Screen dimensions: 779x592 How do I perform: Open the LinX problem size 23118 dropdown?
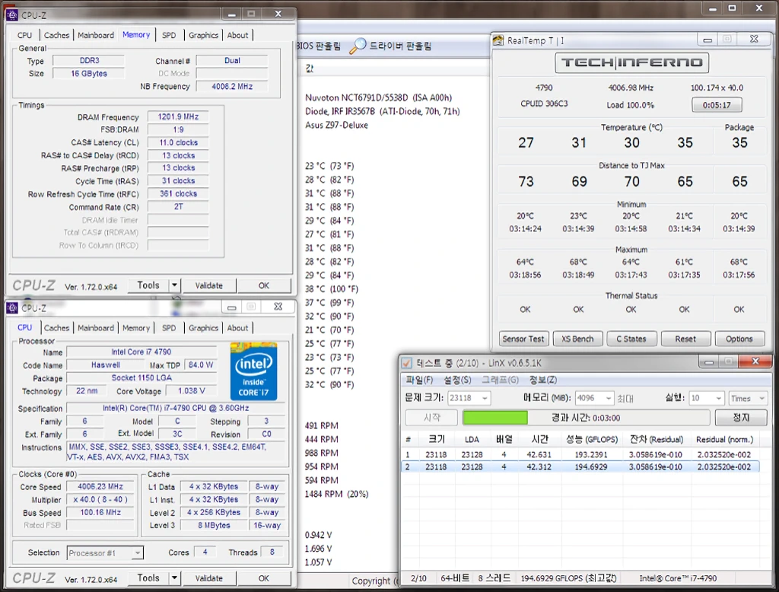[485, 398]
